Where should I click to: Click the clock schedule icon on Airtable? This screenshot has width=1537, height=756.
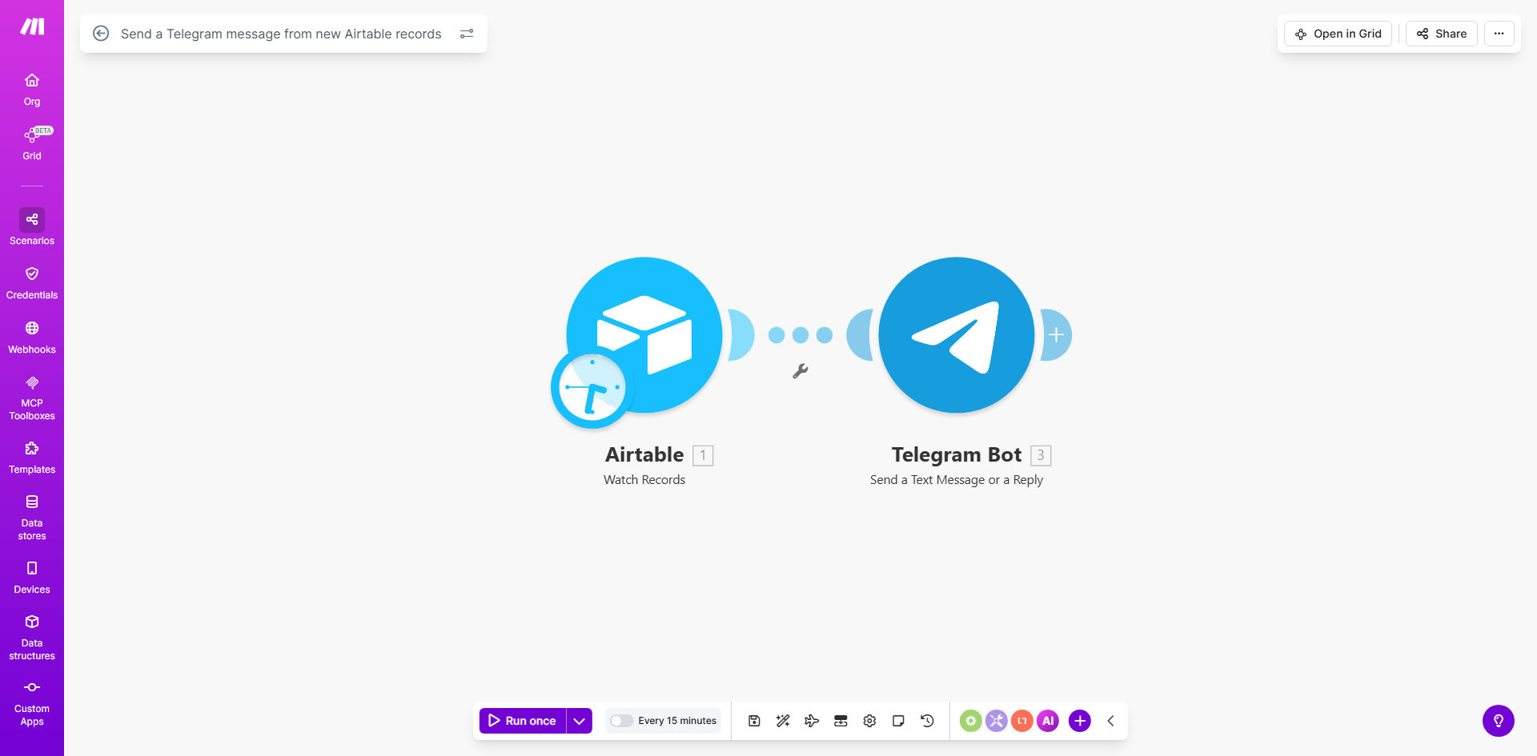(x=592, y=388)
